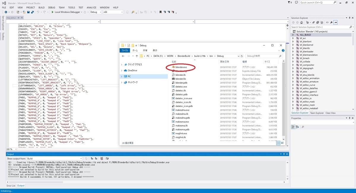Click Collapse All in Solution Explorer
This screenshot has height=193, width=356.
(x=318, y=22)
